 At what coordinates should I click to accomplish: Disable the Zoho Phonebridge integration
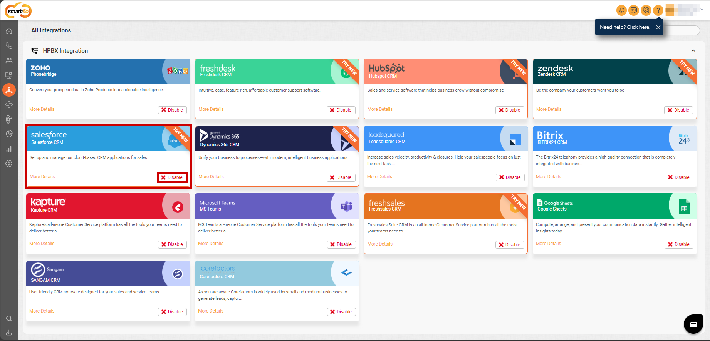tap(172, 110)
